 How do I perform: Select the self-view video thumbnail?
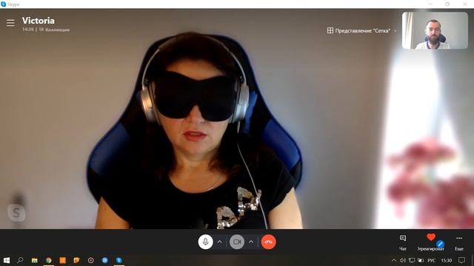pyautogui.click(x=435, y=30)
